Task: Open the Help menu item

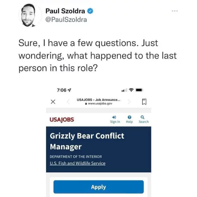Action: [129, 120]
